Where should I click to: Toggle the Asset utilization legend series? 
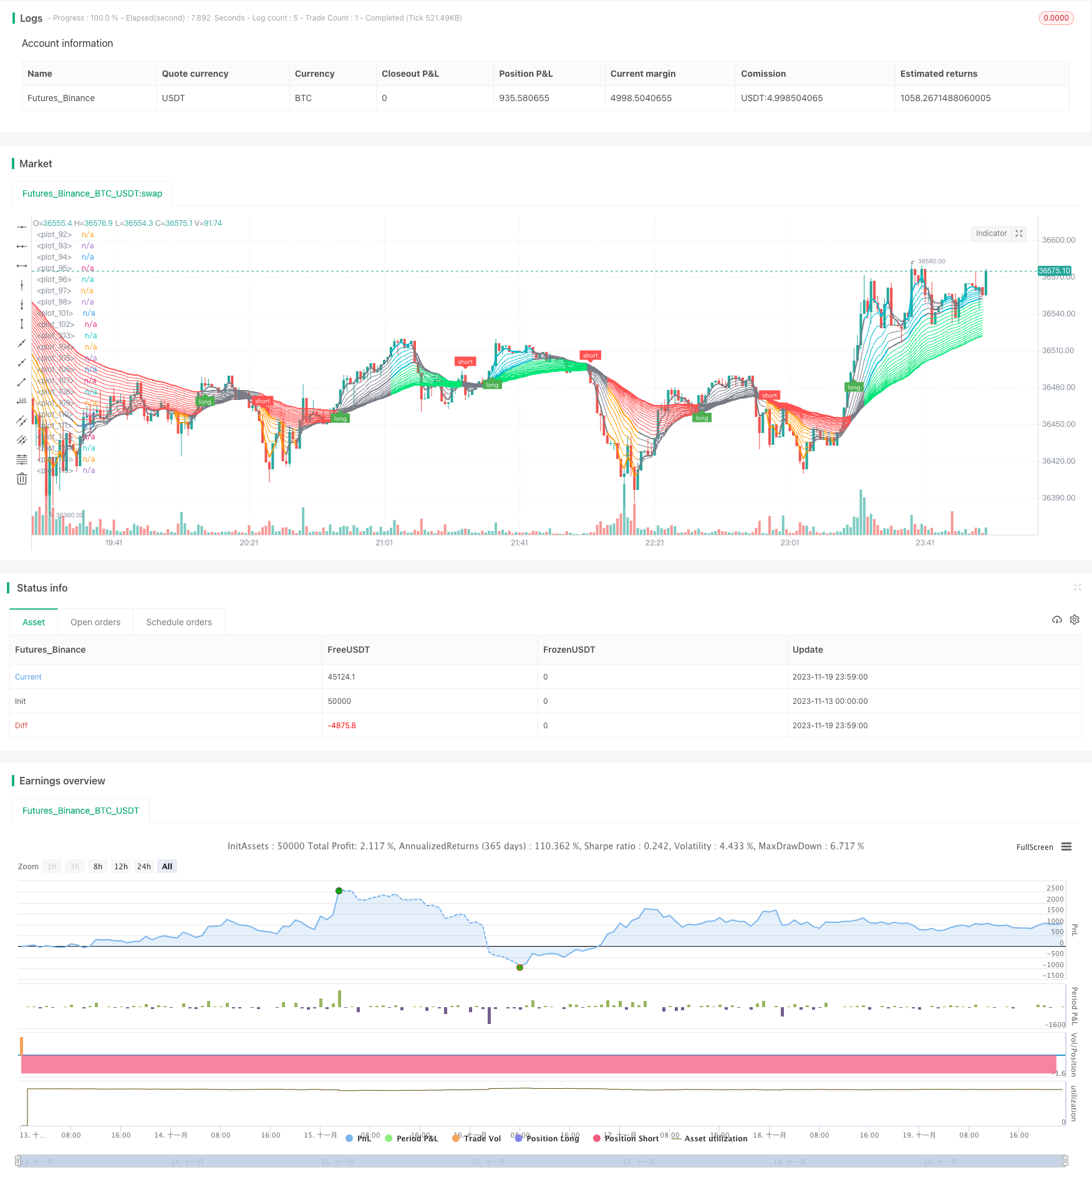click(710, 1138)
